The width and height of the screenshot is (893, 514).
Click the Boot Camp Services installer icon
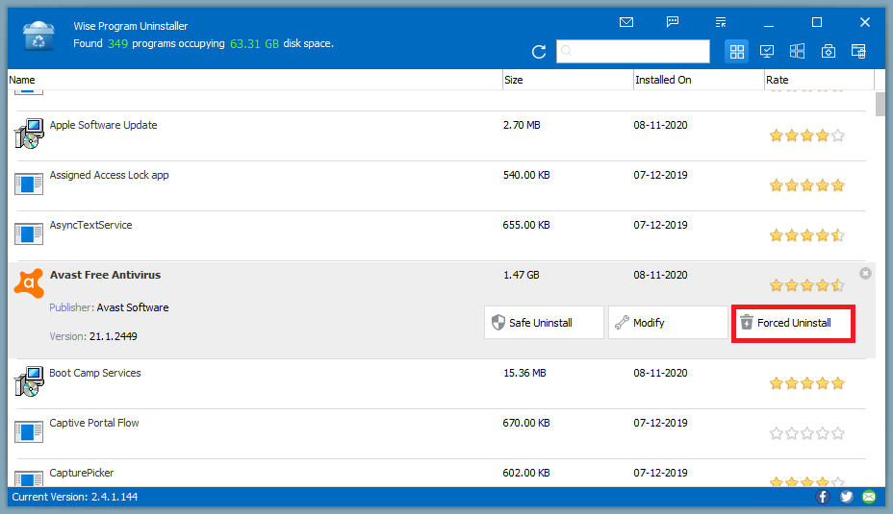(29, 381)
